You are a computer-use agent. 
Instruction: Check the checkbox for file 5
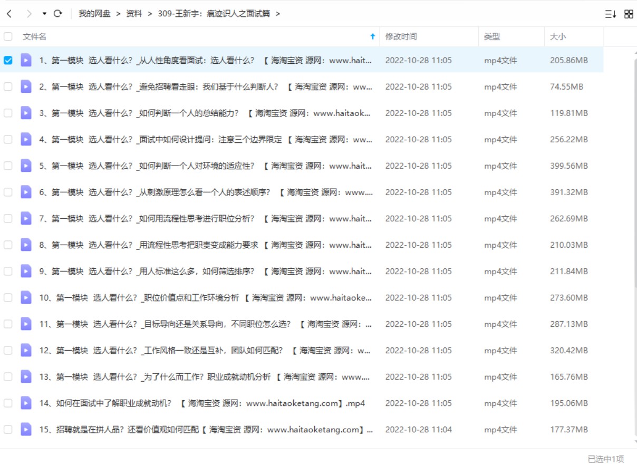click(x=8, y=166)
